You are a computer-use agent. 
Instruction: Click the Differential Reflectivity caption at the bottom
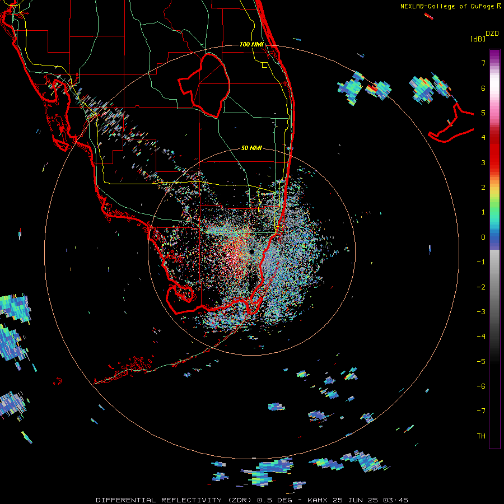pos(252,500)
